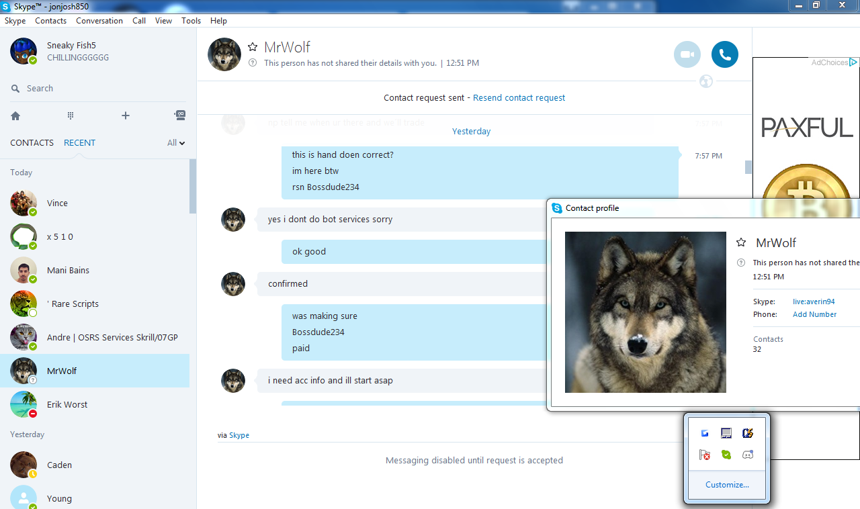
Task: Open the bots icon in sidebar
Action: tap(179, 115)
